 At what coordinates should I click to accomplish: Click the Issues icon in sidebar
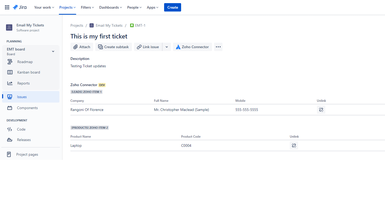click(10, 97)
